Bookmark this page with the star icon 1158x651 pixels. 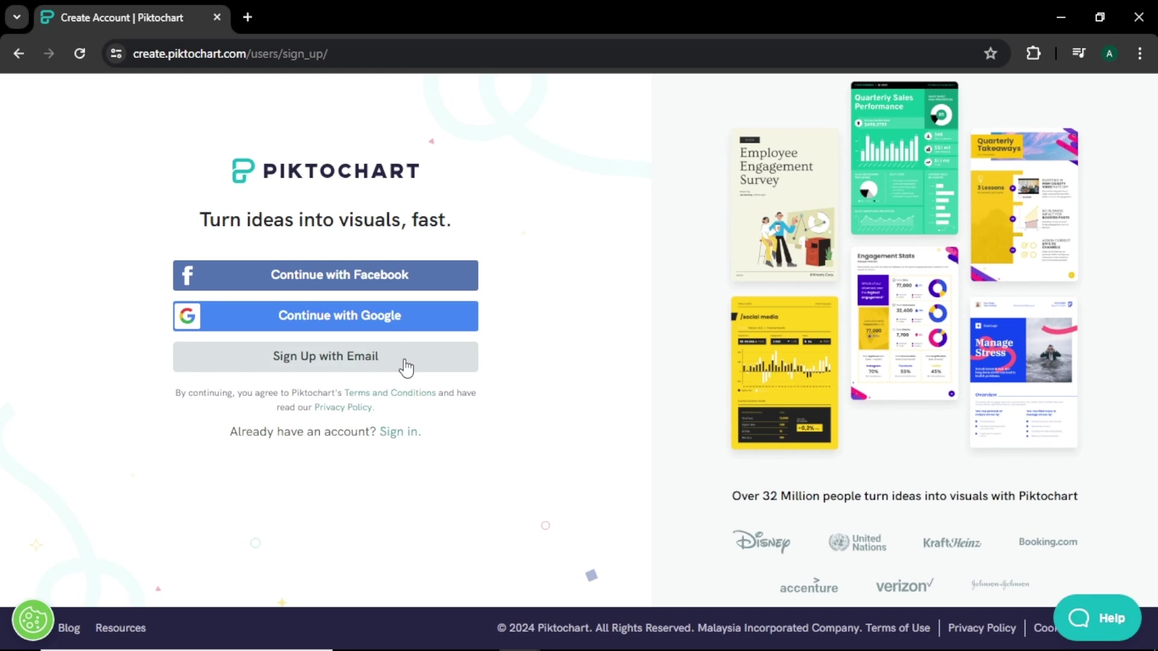click(990, 54)
